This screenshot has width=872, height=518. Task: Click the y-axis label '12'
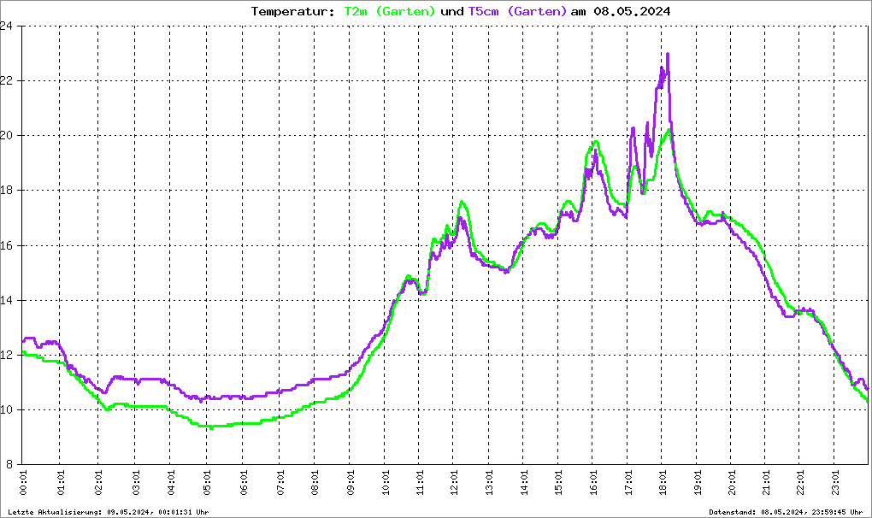(x=6, y=355)
